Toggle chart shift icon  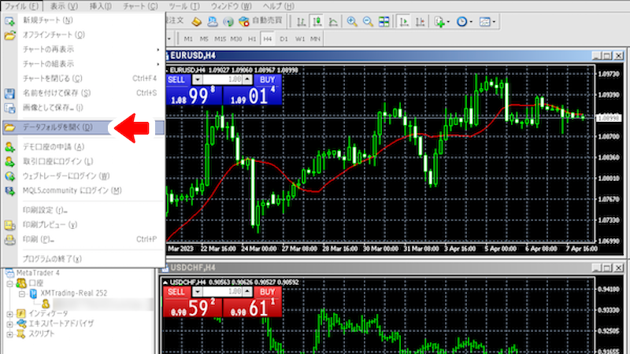[420, 22]
